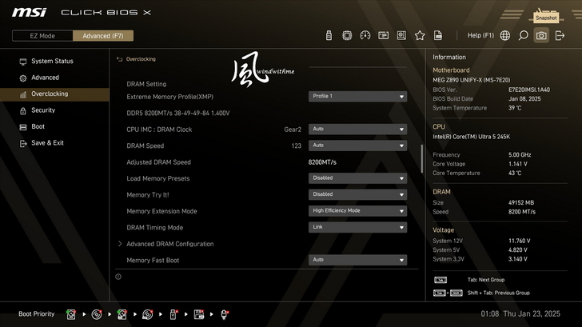
Task: Open Favorites star icon
Action: 420,35
